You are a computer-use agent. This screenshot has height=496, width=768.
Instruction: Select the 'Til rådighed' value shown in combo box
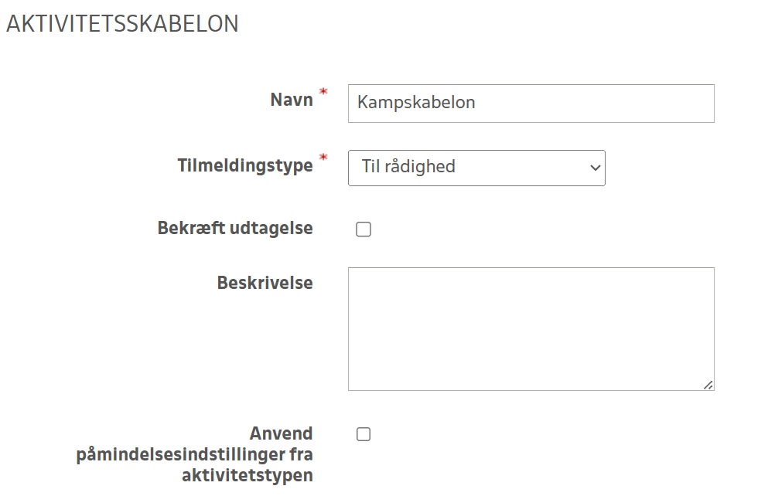coord(408,167)
